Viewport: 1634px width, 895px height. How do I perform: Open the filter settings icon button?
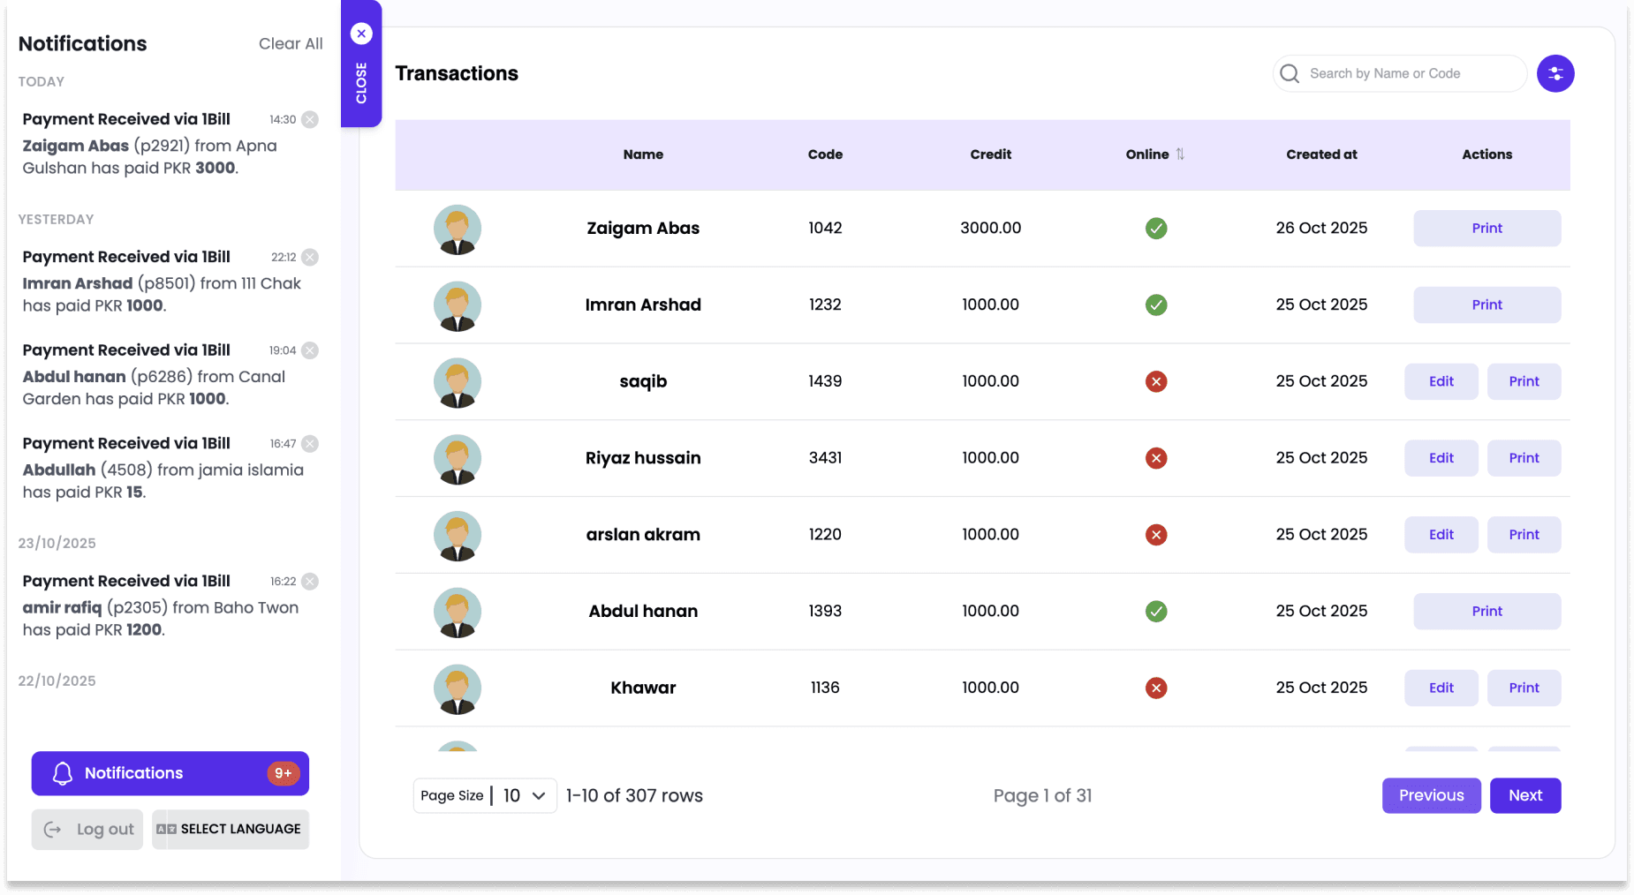(x=1555, y=73)
